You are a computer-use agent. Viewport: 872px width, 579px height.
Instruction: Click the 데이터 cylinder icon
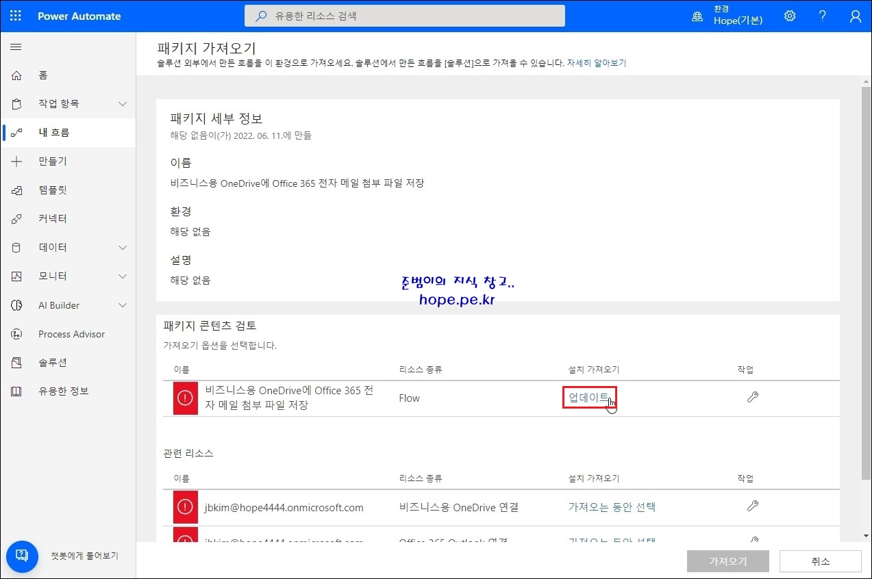tap(16, 248)
